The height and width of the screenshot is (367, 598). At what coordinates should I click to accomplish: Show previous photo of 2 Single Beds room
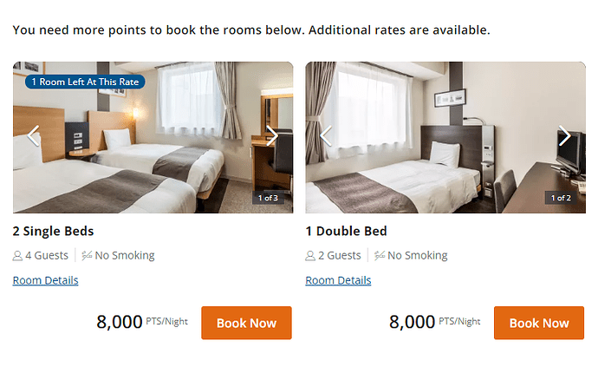(x=34, y=136)
